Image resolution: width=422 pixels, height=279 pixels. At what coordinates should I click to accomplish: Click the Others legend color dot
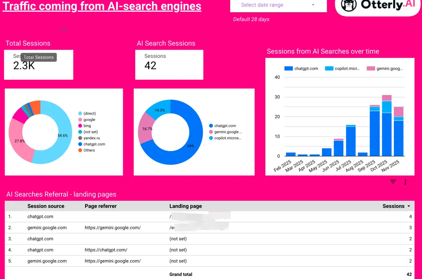tap(80, 150)
